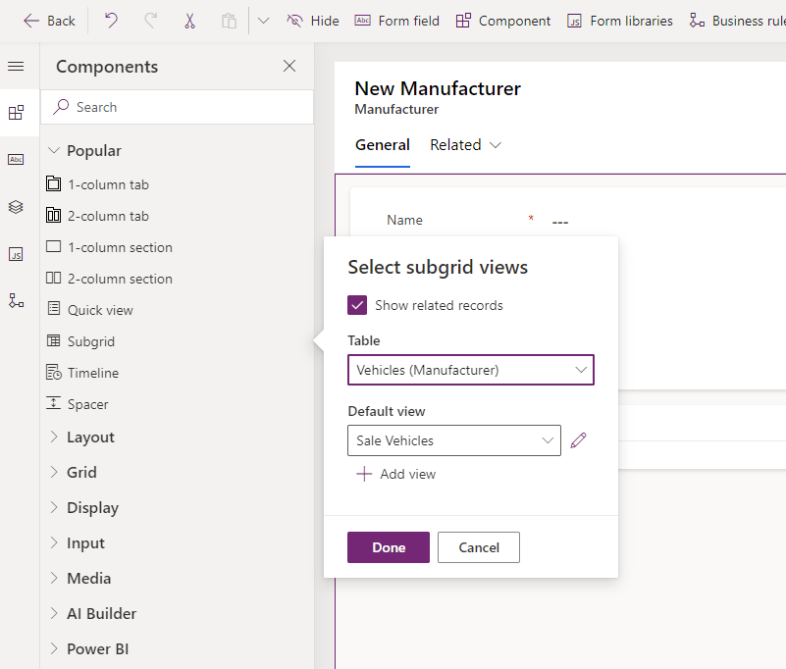
Task: Open Business rules icon in left rail
Action: (16, 301)
